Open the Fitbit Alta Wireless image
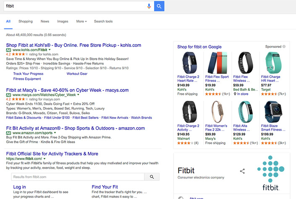The image size is (296, 199). 246,112
